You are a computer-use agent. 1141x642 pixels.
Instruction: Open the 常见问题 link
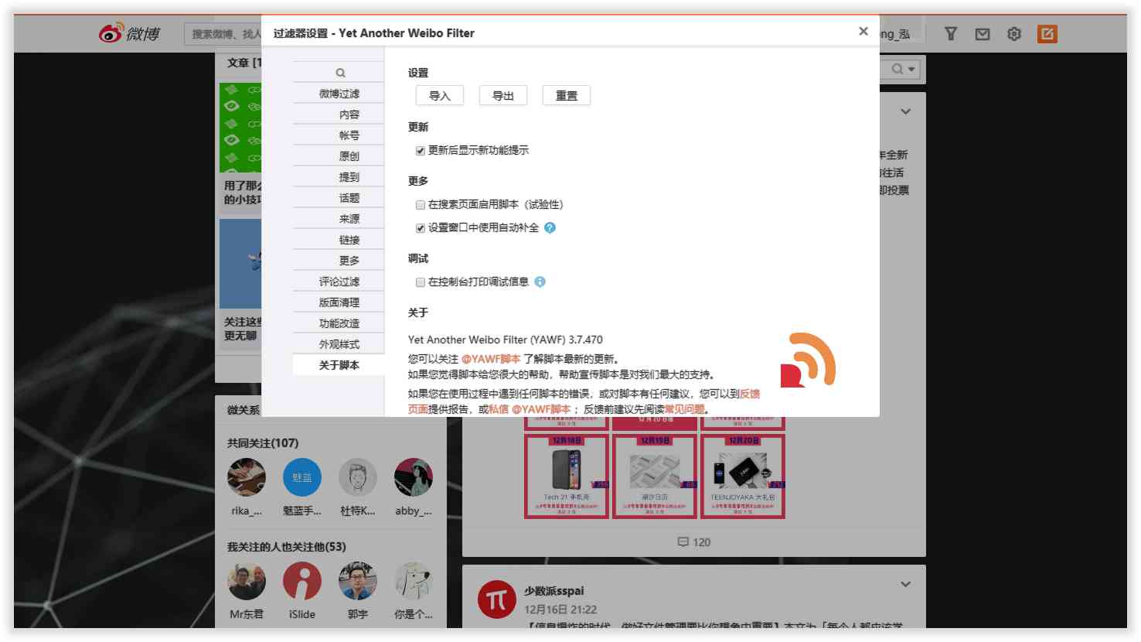tap(684, 409)
